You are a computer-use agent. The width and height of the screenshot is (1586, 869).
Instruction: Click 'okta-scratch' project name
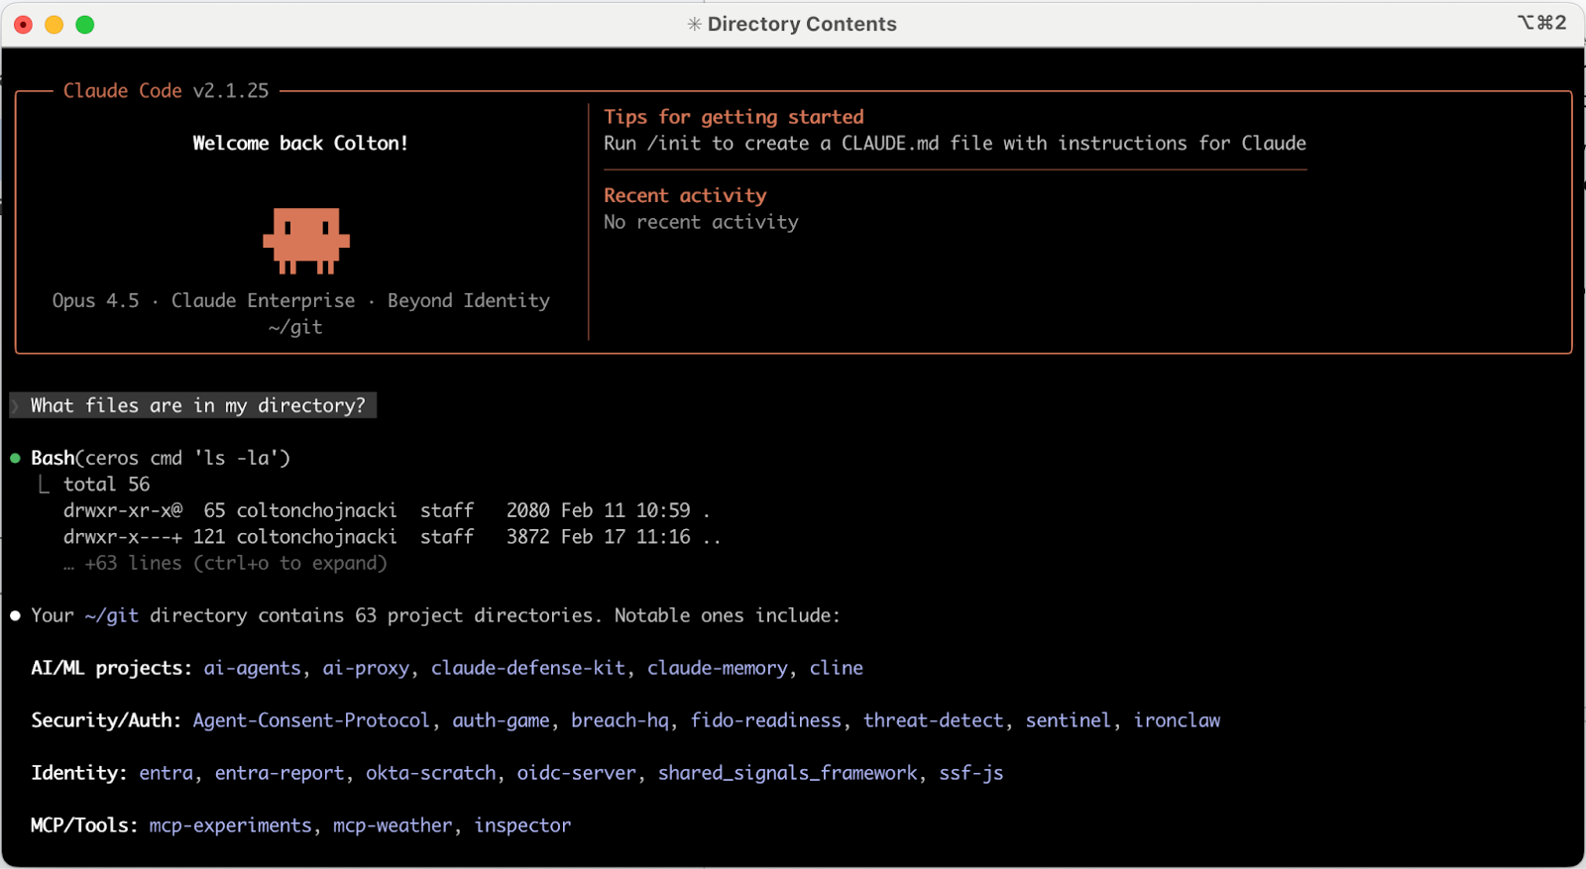tap(430, 773)
